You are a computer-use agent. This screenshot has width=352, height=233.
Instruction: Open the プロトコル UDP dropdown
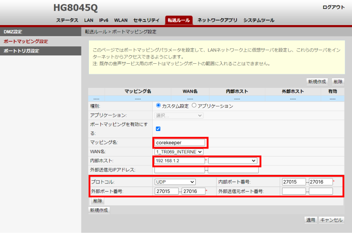click(175, 182)
